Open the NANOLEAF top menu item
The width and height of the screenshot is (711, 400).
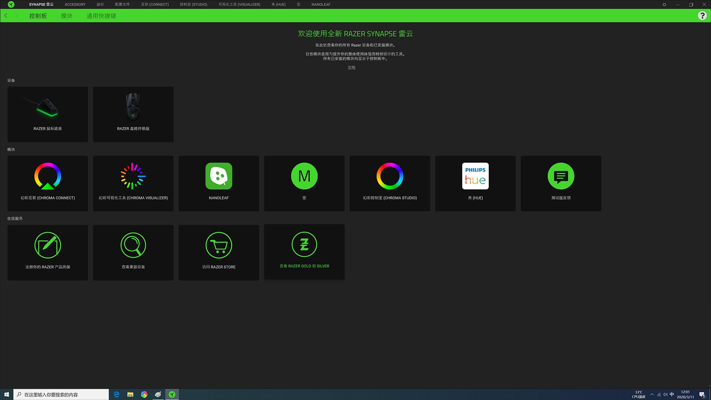click(x=321, y=4)
